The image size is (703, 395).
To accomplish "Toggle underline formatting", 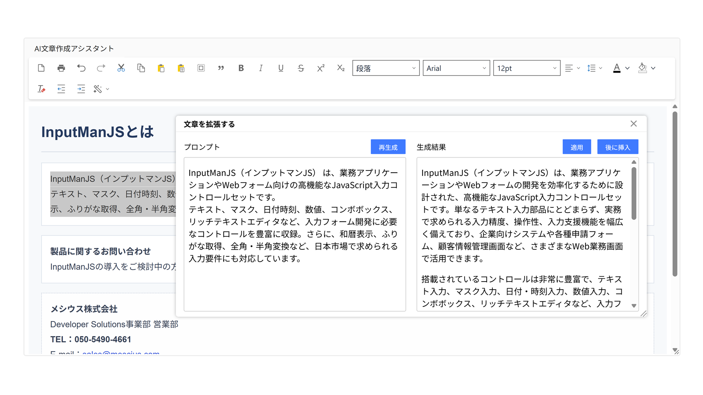I will pyautogui.click(x=281, y=68).
